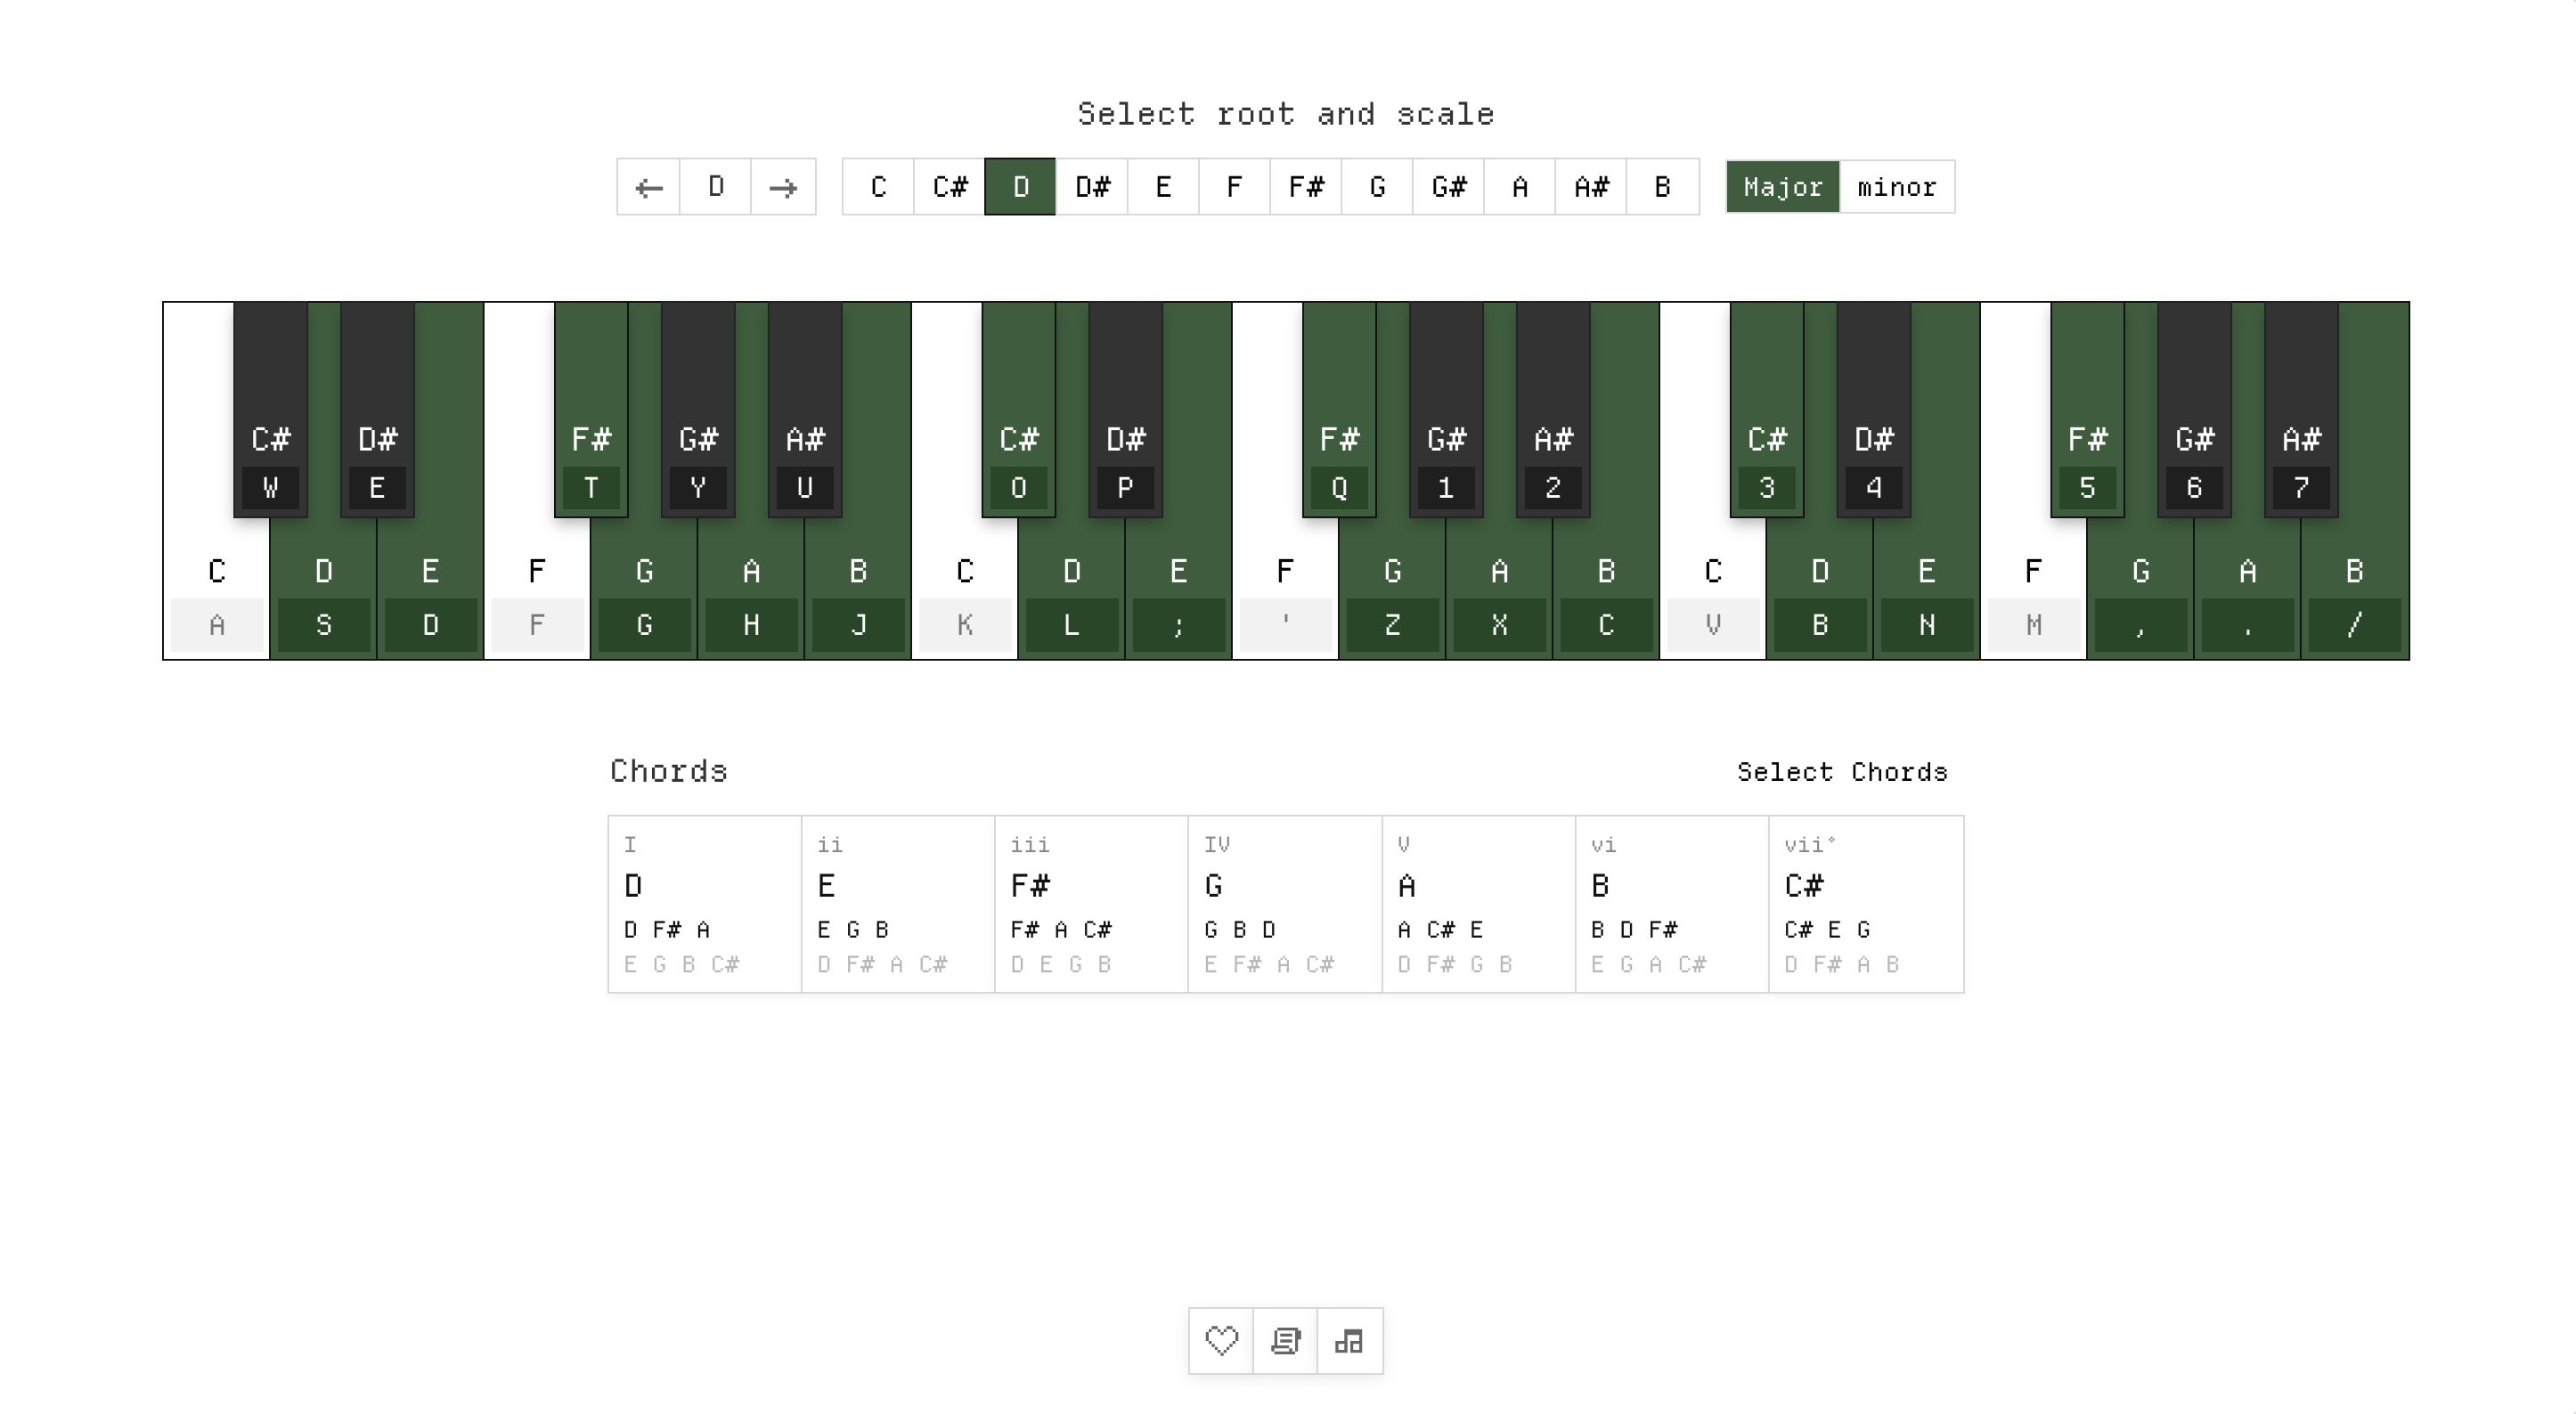Click the D root indicator between arrows
The width and height of the screenshot is (2576, 1414).
(x=716, y=187)
